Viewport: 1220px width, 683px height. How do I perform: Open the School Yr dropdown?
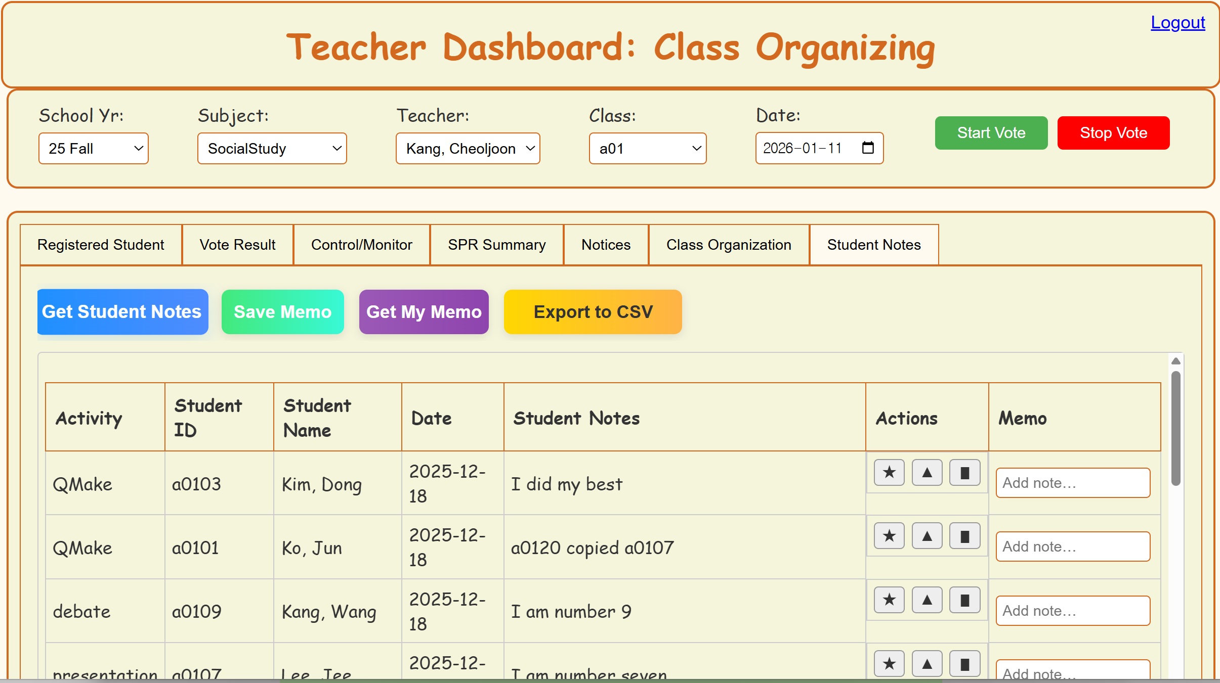(x=94, y=149)
